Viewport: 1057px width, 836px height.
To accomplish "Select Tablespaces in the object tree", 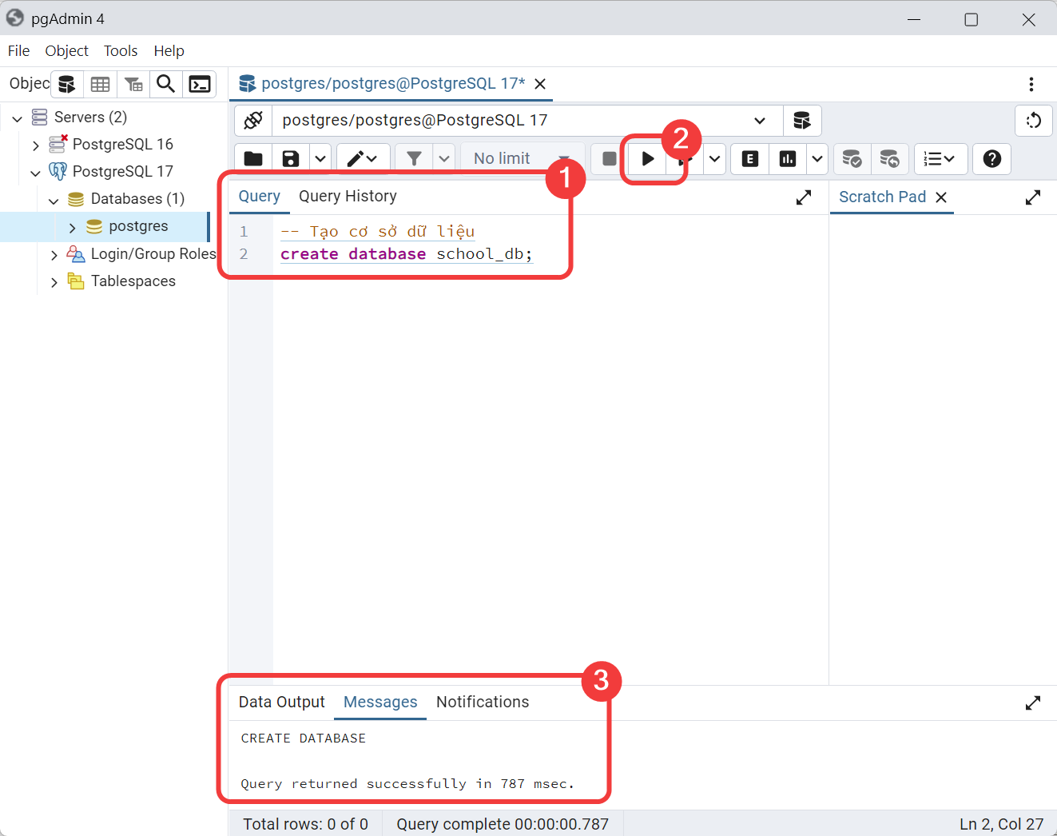I will tap(133, 281).
